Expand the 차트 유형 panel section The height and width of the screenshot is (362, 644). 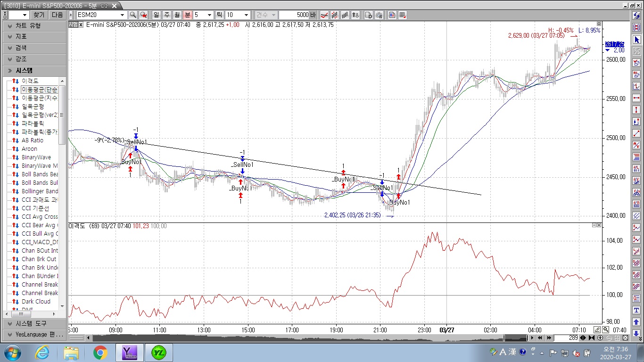pyautogui.click(x=34, y=25)
